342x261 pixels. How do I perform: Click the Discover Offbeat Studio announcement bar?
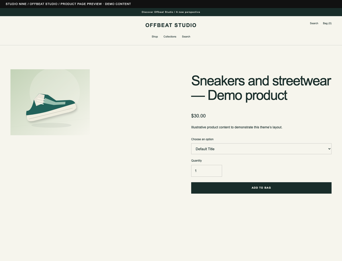coord(171,12)
